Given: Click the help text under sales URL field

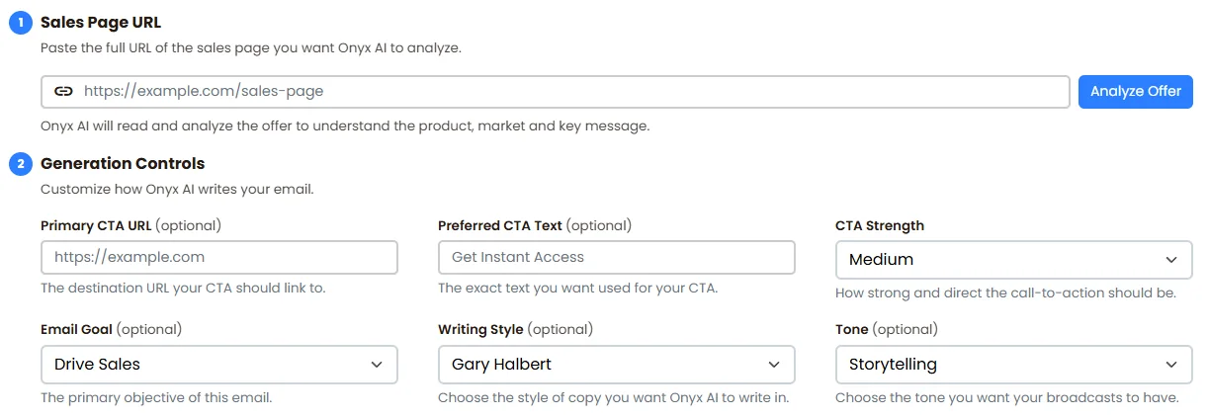Looking at the screenshot, I should tap(345, 126).
